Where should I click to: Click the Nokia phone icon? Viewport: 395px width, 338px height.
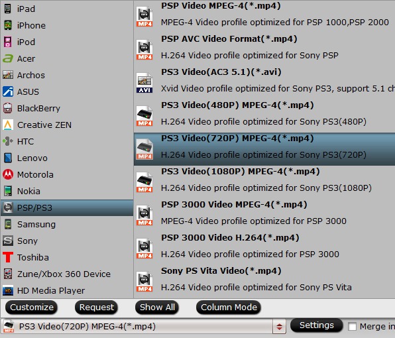click(x=7, y=191)
